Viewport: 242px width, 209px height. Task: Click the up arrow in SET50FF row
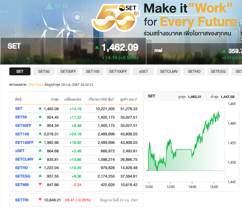(x=40, y=125)
